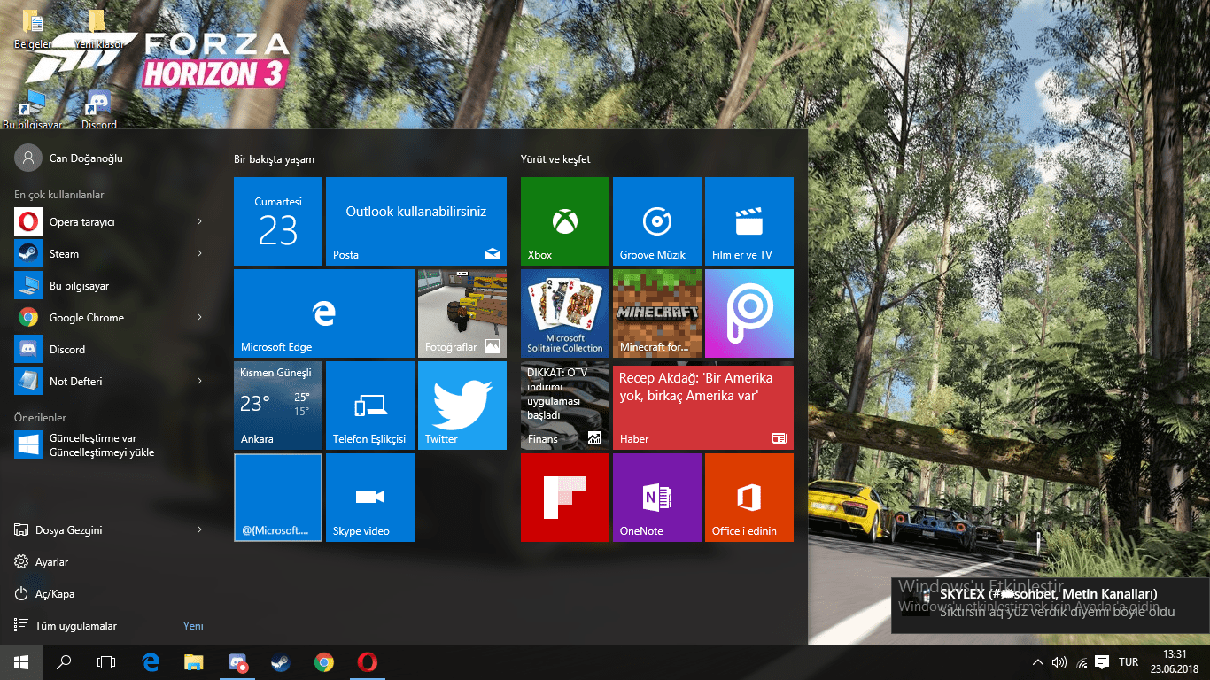This screenshot has height=680, width=1210.
Task: Select the Bu bilgisayar desktop icon
Action: click(33, 109)
